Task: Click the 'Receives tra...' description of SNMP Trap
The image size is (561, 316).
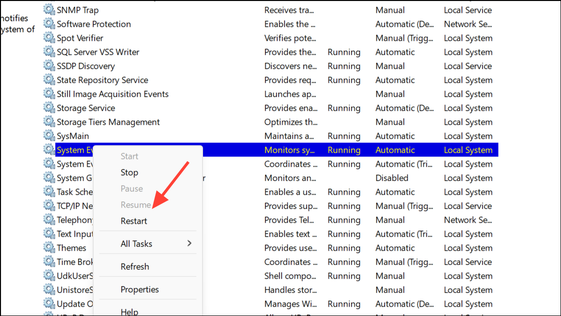Action: pyautogui.click(x=289, y=10)
